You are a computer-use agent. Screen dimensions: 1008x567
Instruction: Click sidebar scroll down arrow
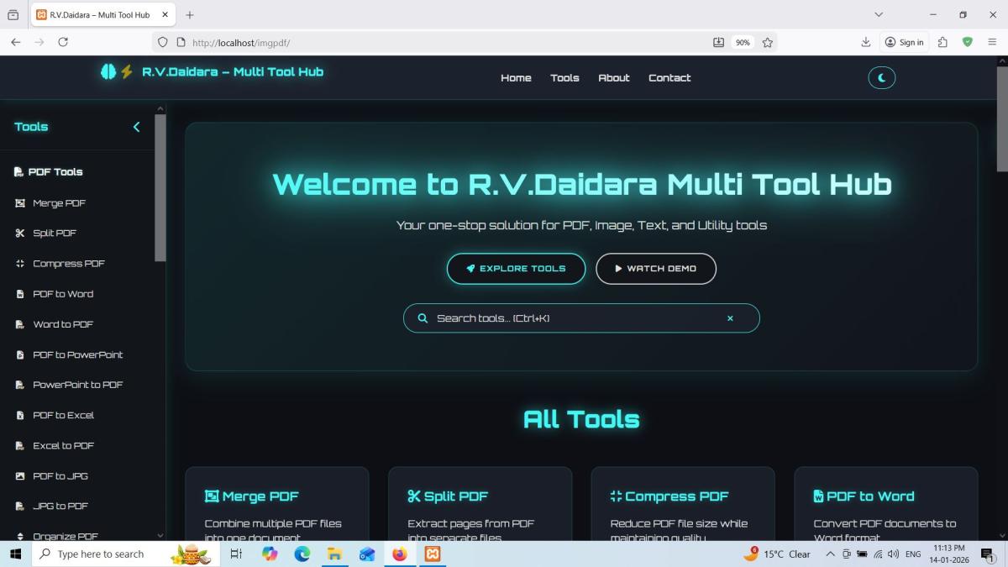coord(160,535)
